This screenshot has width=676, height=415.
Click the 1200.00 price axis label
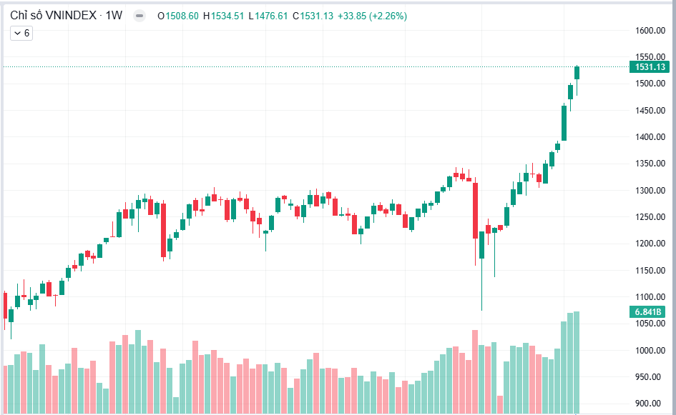click(x=650, y=244)
